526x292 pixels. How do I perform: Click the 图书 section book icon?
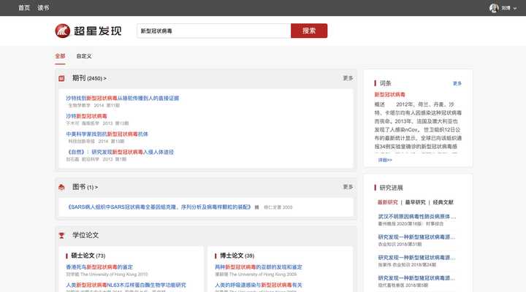tap(62, 187)
